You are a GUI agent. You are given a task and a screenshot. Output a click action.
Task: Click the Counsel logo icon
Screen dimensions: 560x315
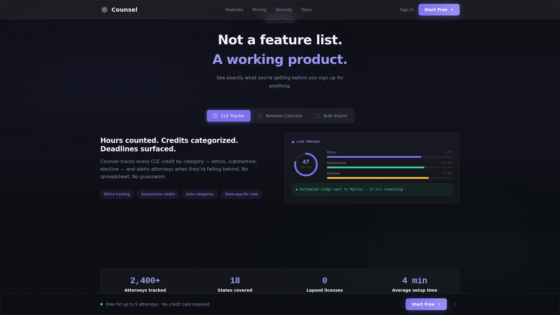point(104,10)
